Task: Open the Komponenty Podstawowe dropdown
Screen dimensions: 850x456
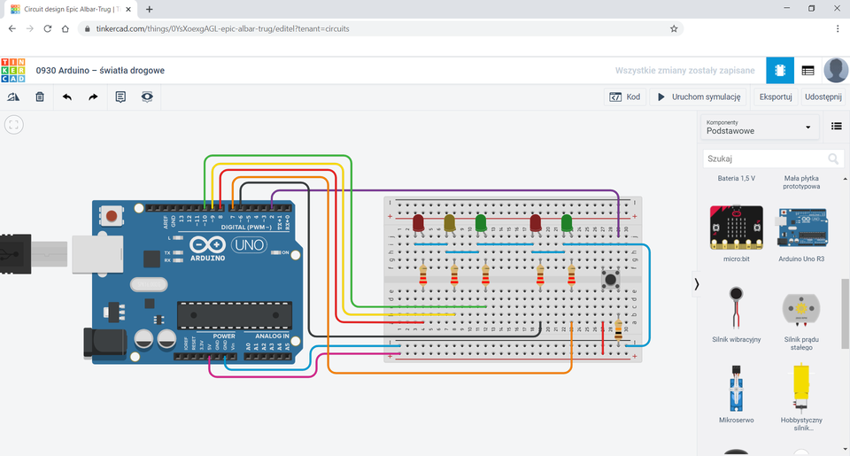Action: (760, 127)
